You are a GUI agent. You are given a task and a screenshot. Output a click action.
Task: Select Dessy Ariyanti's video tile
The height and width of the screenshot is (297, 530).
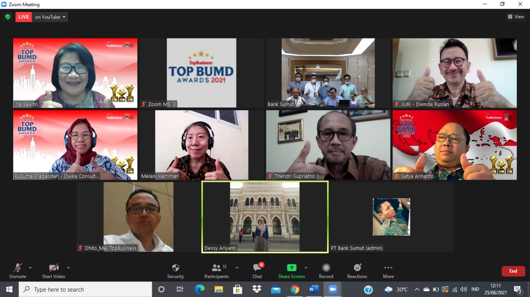[265, 217]
